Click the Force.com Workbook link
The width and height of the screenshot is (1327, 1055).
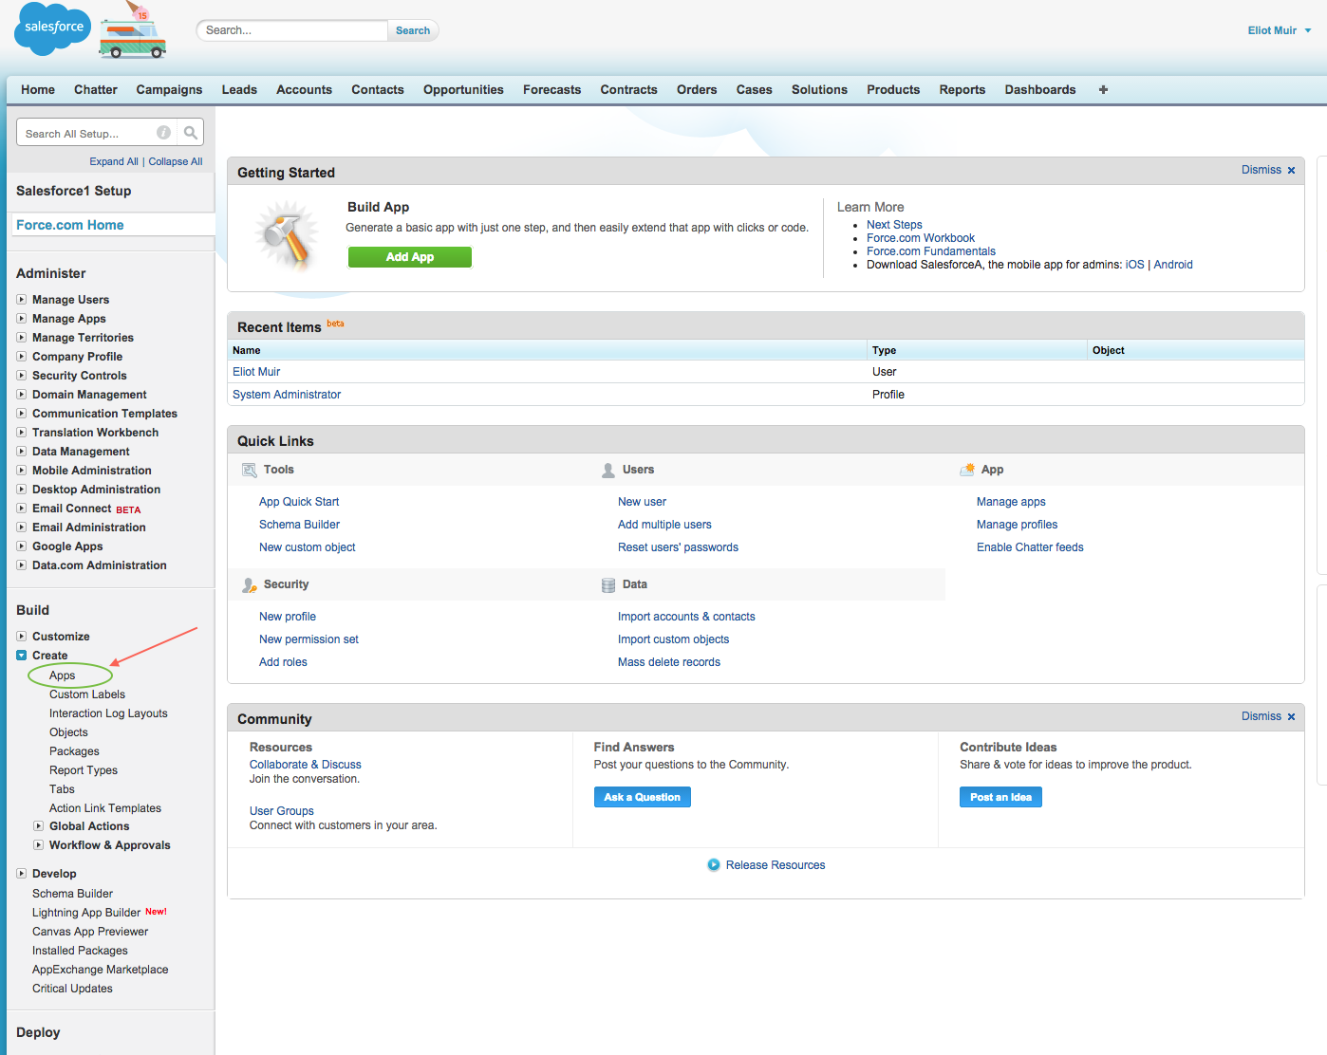point(921,238)
